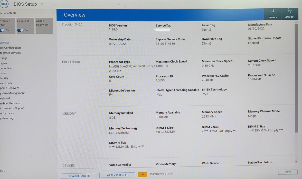Viewport: 302px width, 179px height.
Task: Click the Signed Firmware Update Enabled value
Action: (253, 43)
